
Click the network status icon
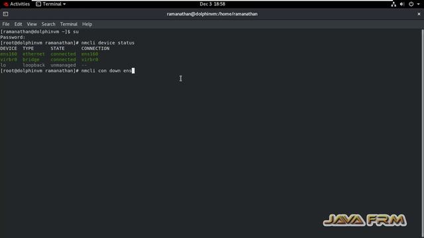pyautogui.click(x=394, y=4)
